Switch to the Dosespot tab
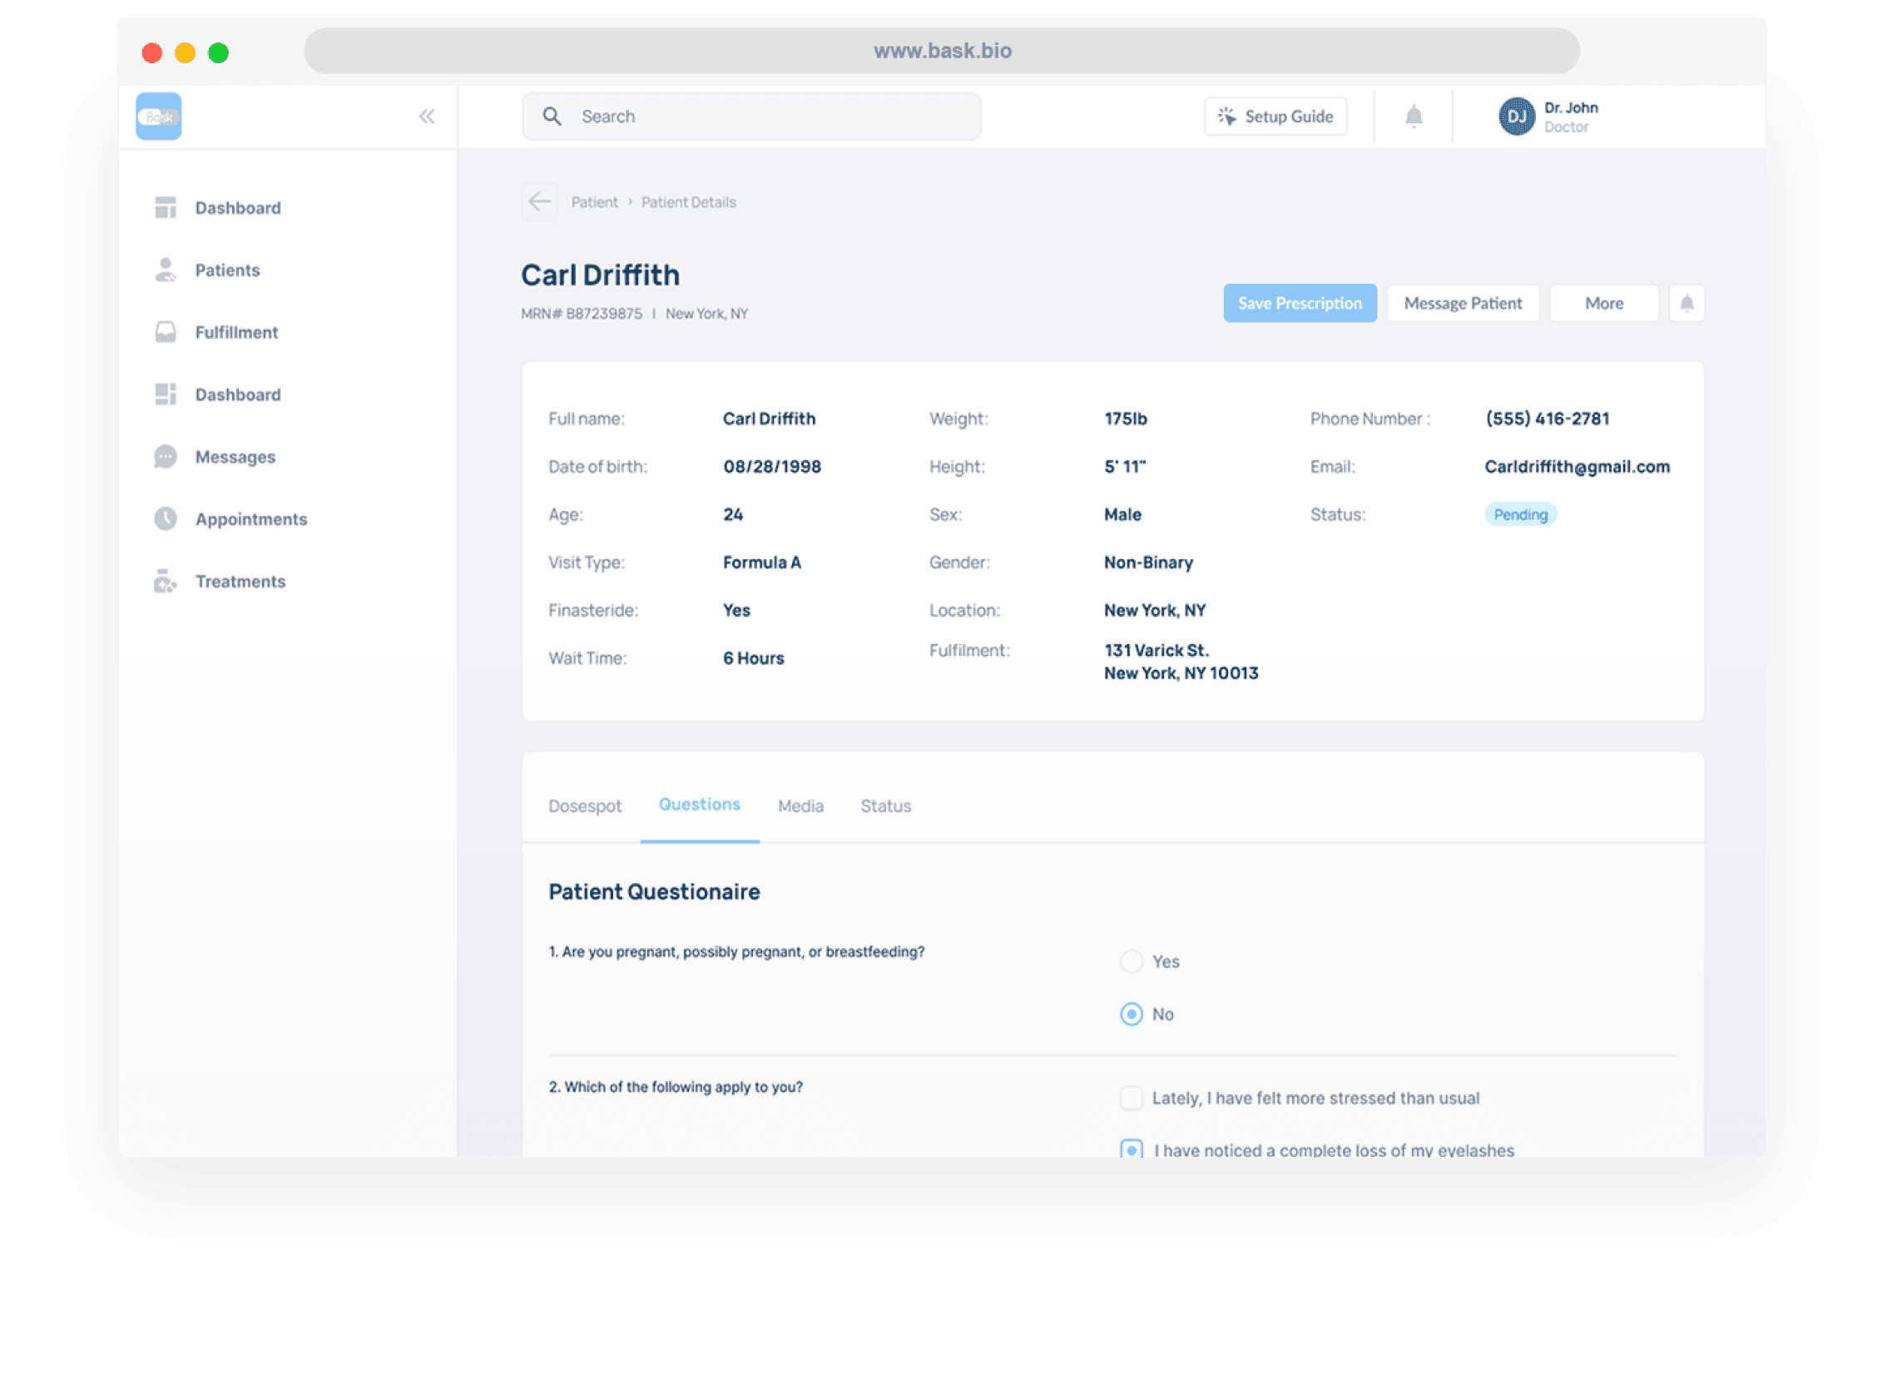Screen dimensions: 1887x1389 (x=584, y=806)
